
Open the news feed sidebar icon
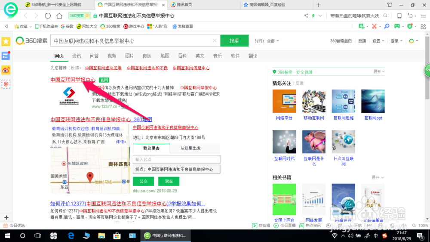click(x=6, y=56)
